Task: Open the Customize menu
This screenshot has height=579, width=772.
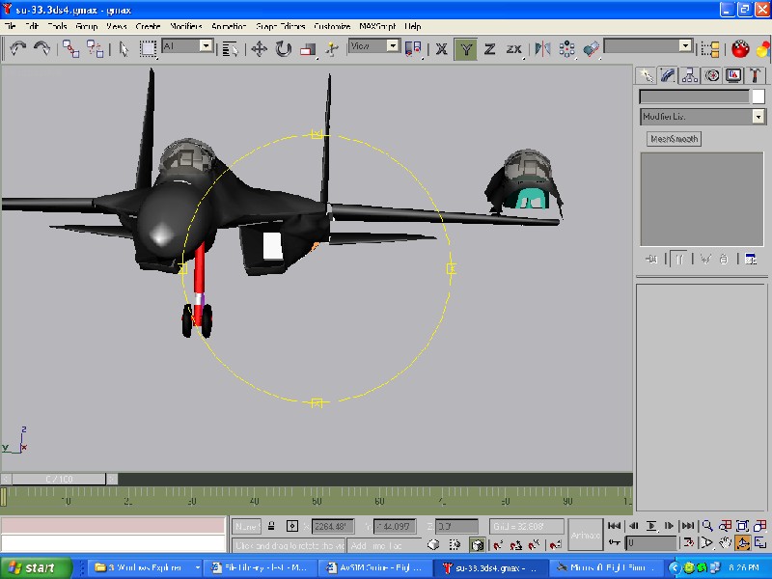Action: 332,26
